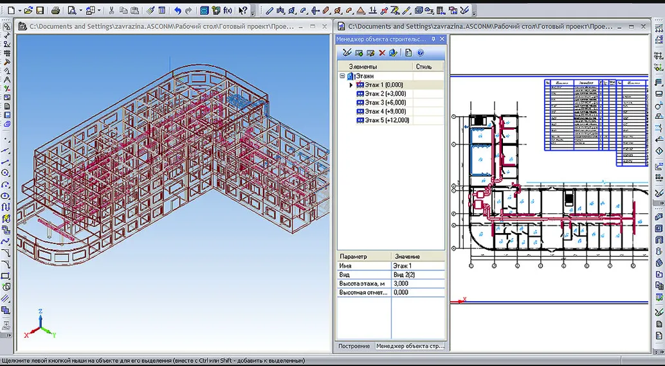Click the pin icon of the Менеджер объекта panel
Screen dimensions: 665x366
click(x=433, y=39)
